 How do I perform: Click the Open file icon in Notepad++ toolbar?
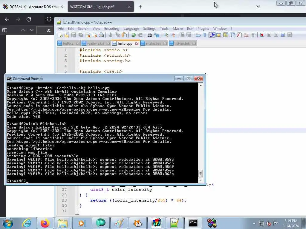(x=67, y=35)
